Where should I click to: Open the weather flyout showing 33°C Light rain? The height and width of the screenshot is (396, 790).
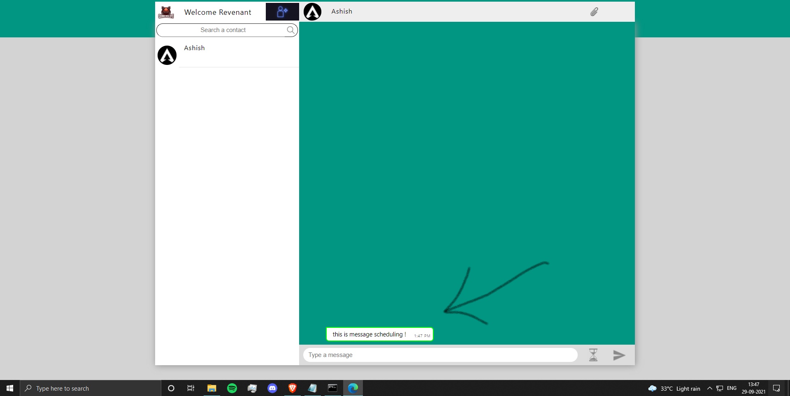tap(675, 388)
